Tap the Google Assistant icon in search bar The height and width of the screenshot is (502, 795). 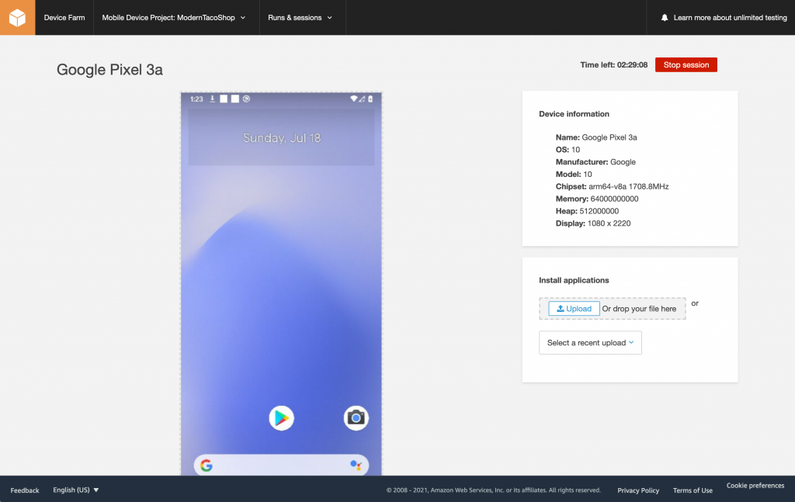(x=356, y=465)
